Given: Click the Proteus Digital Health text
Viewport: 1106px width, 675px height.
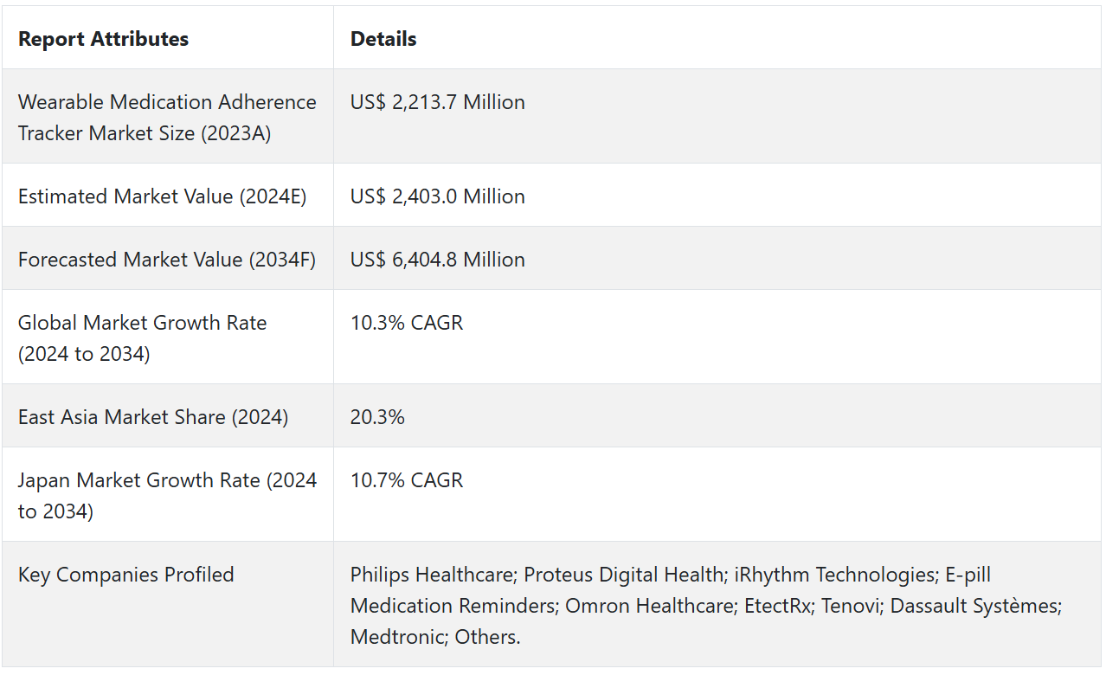Looking at the screenshot, I should 624,575.
